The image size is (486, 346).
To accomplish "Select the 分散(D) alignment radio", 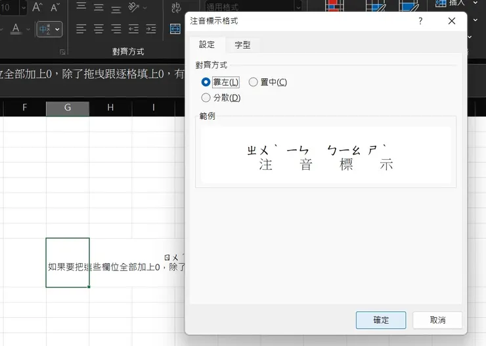I will tap(221, 98).
